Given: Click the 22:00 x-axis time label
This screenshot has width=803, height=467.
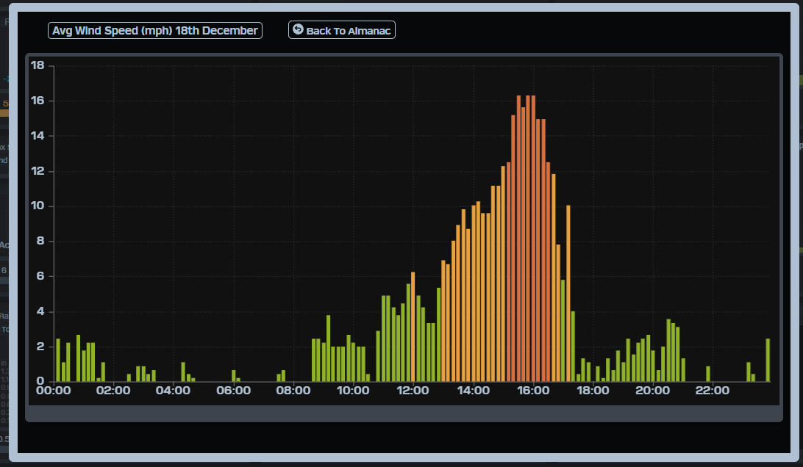Looking at the screenshot, I should pos(713,391).
